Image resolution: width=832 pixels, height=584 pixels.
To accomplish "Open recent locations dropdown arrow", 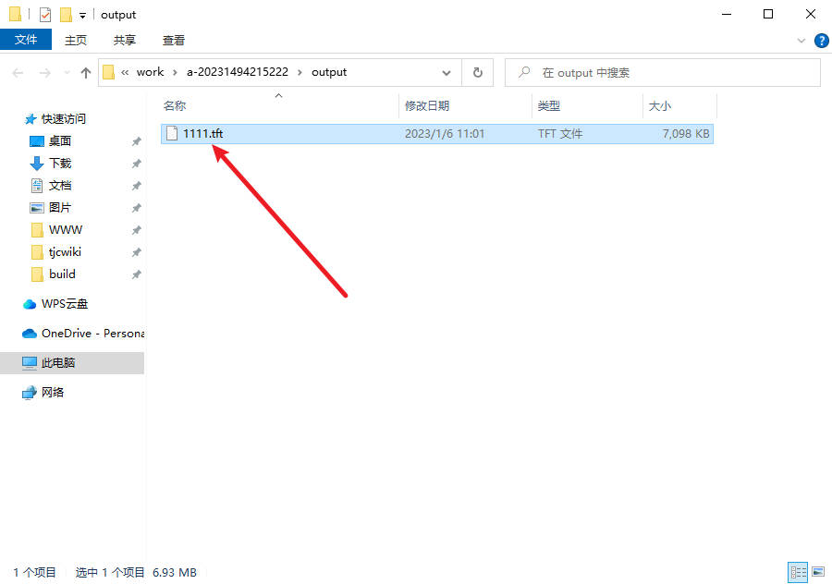I will tap(66, 72).
